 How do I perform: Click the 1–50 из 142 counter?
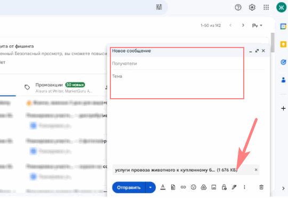pyautogui.click(x=211, y=26)
